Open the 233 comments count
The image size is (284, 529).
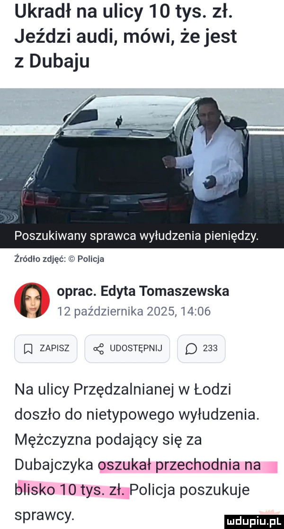point(210,349)
